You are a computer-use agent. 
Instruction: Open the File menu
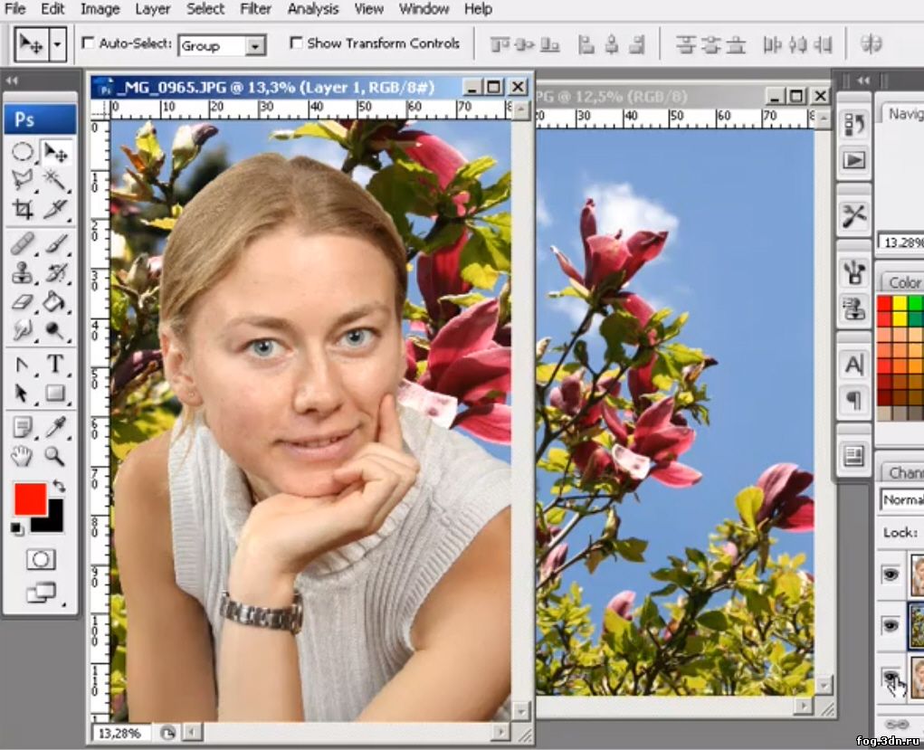pyautogui.click(x=14, y=9)
